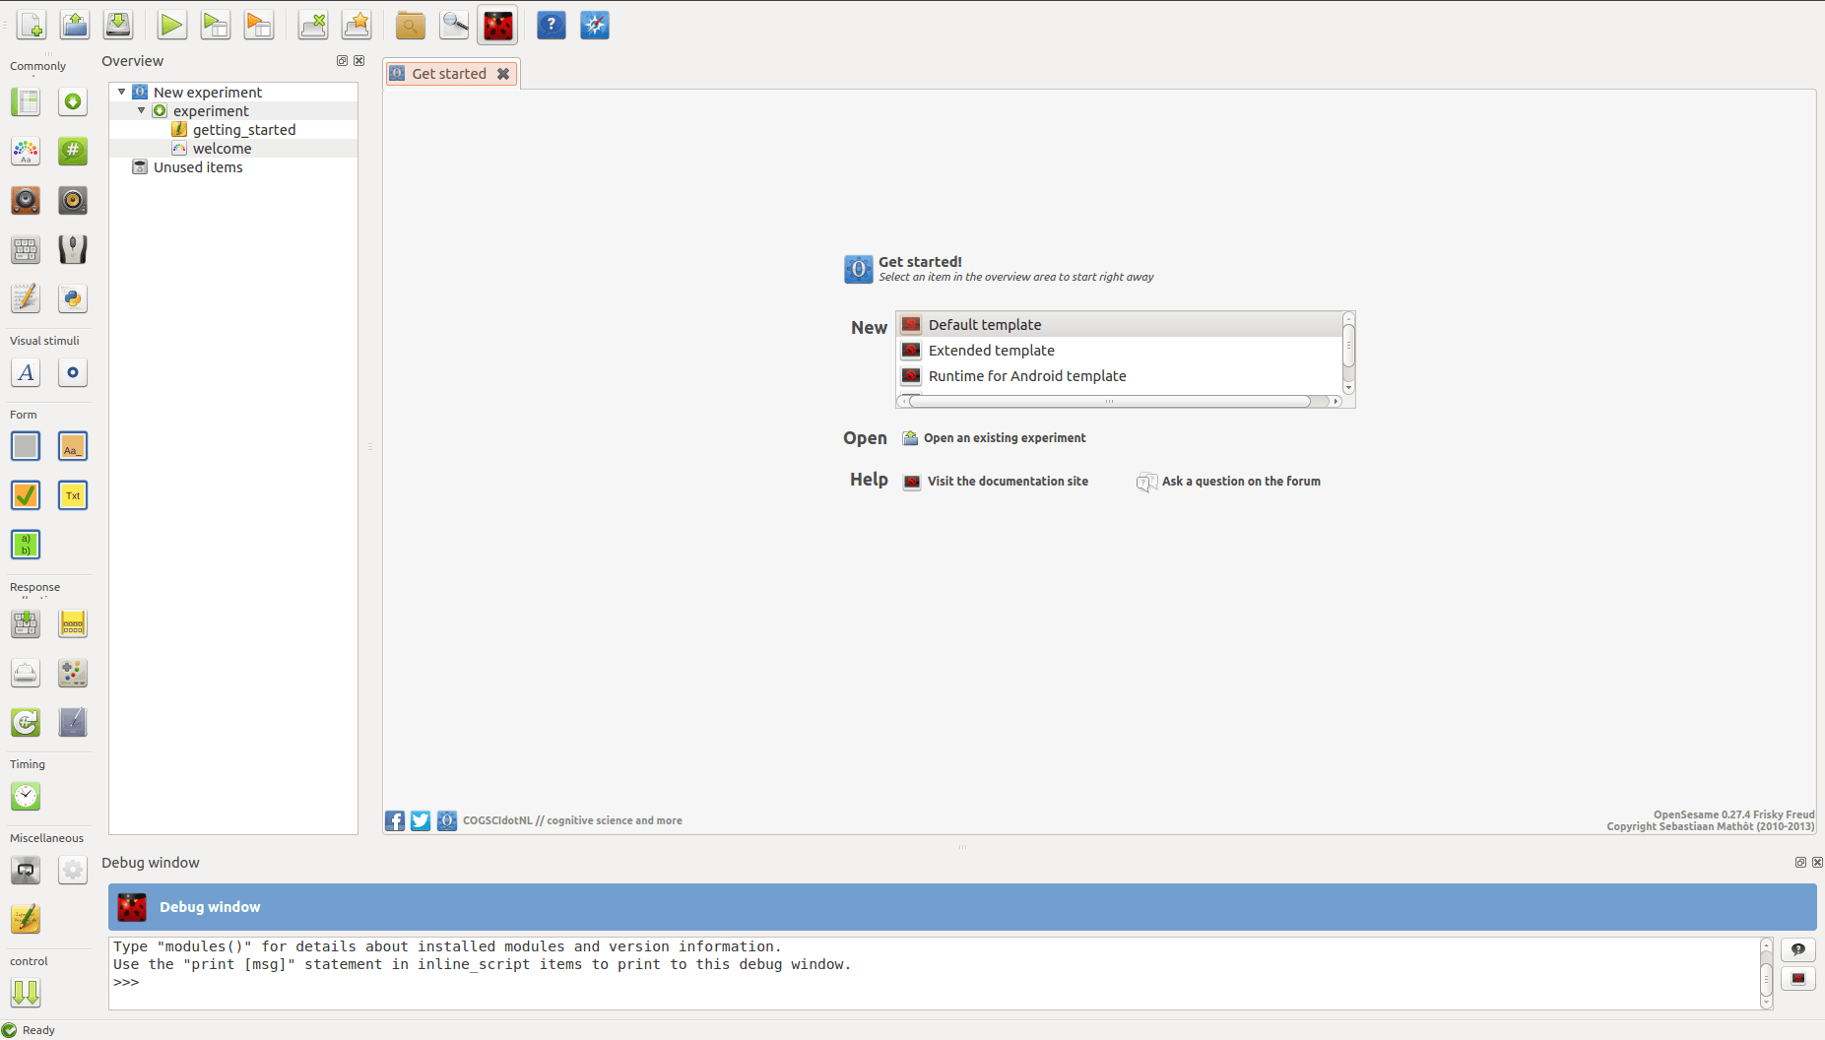The height and width of the screenshot is (1040, 1825).
Task: Select the sequence item in the Commonly group
Action: pyautogui.click(x=73, y=101)
